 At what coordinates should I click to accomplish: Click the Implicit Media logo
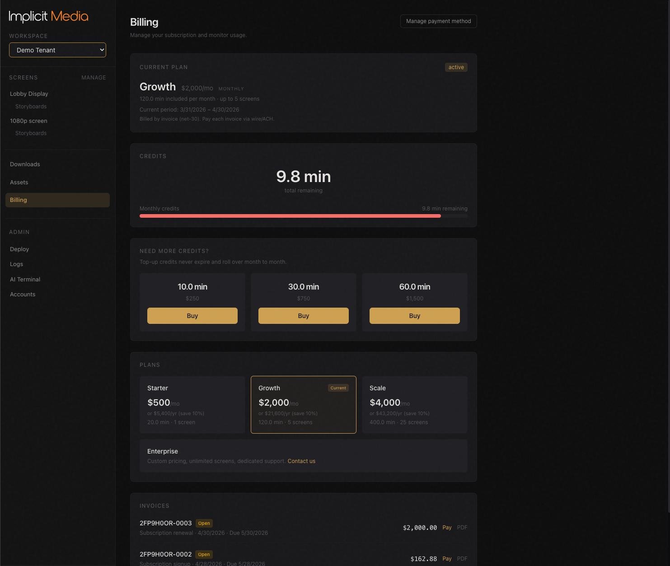point(48,17)
